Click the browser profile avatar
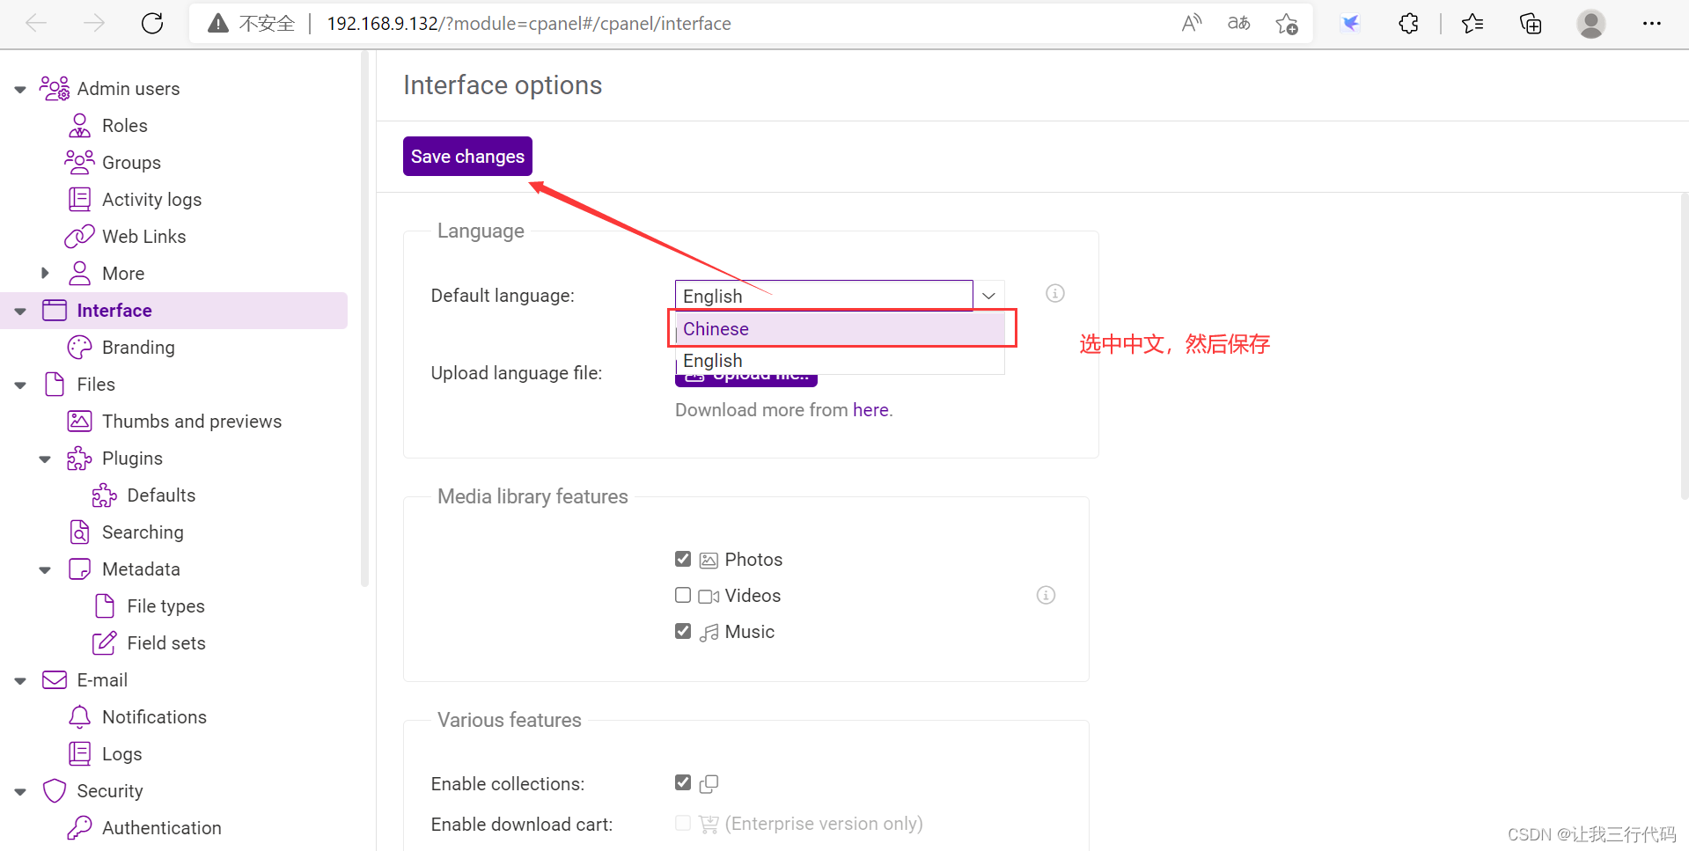1689x851 pixels. click(x=1591, y=24)
